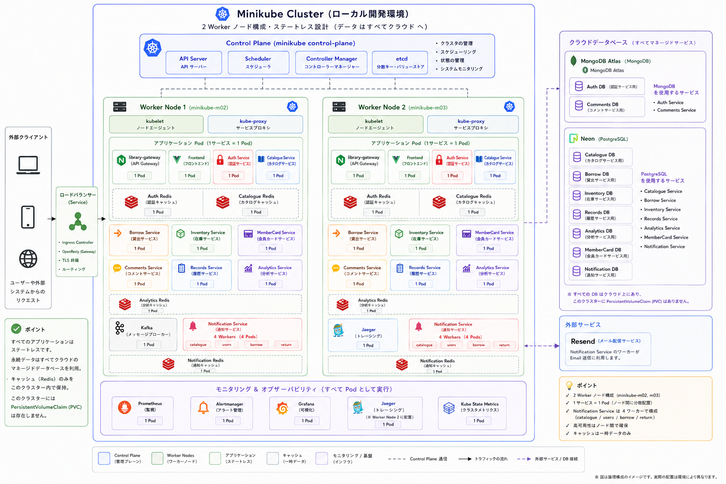Click the 'Minikube Cluster' title text

pos(280,14)
